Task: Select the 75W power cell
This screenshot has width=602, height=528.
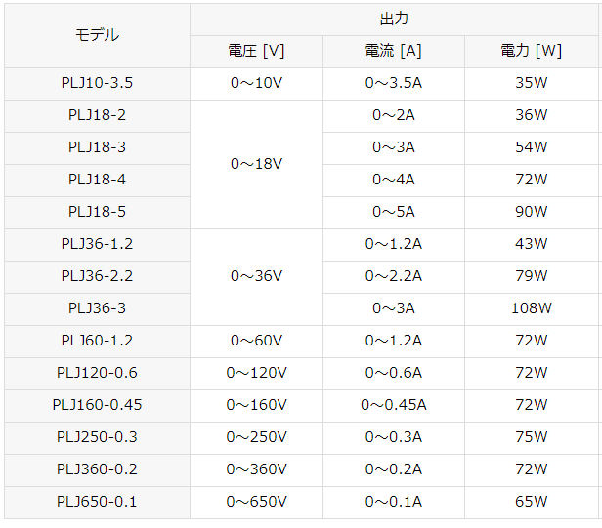Action: pos(532,438)
